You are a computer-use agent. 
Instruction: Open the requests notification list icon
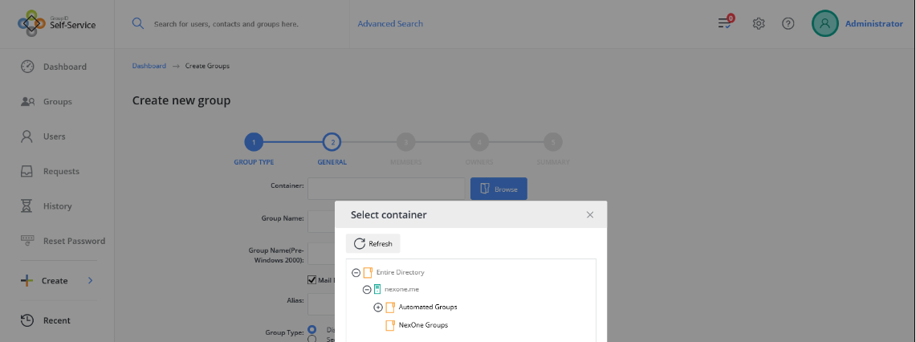click(725, 22)
